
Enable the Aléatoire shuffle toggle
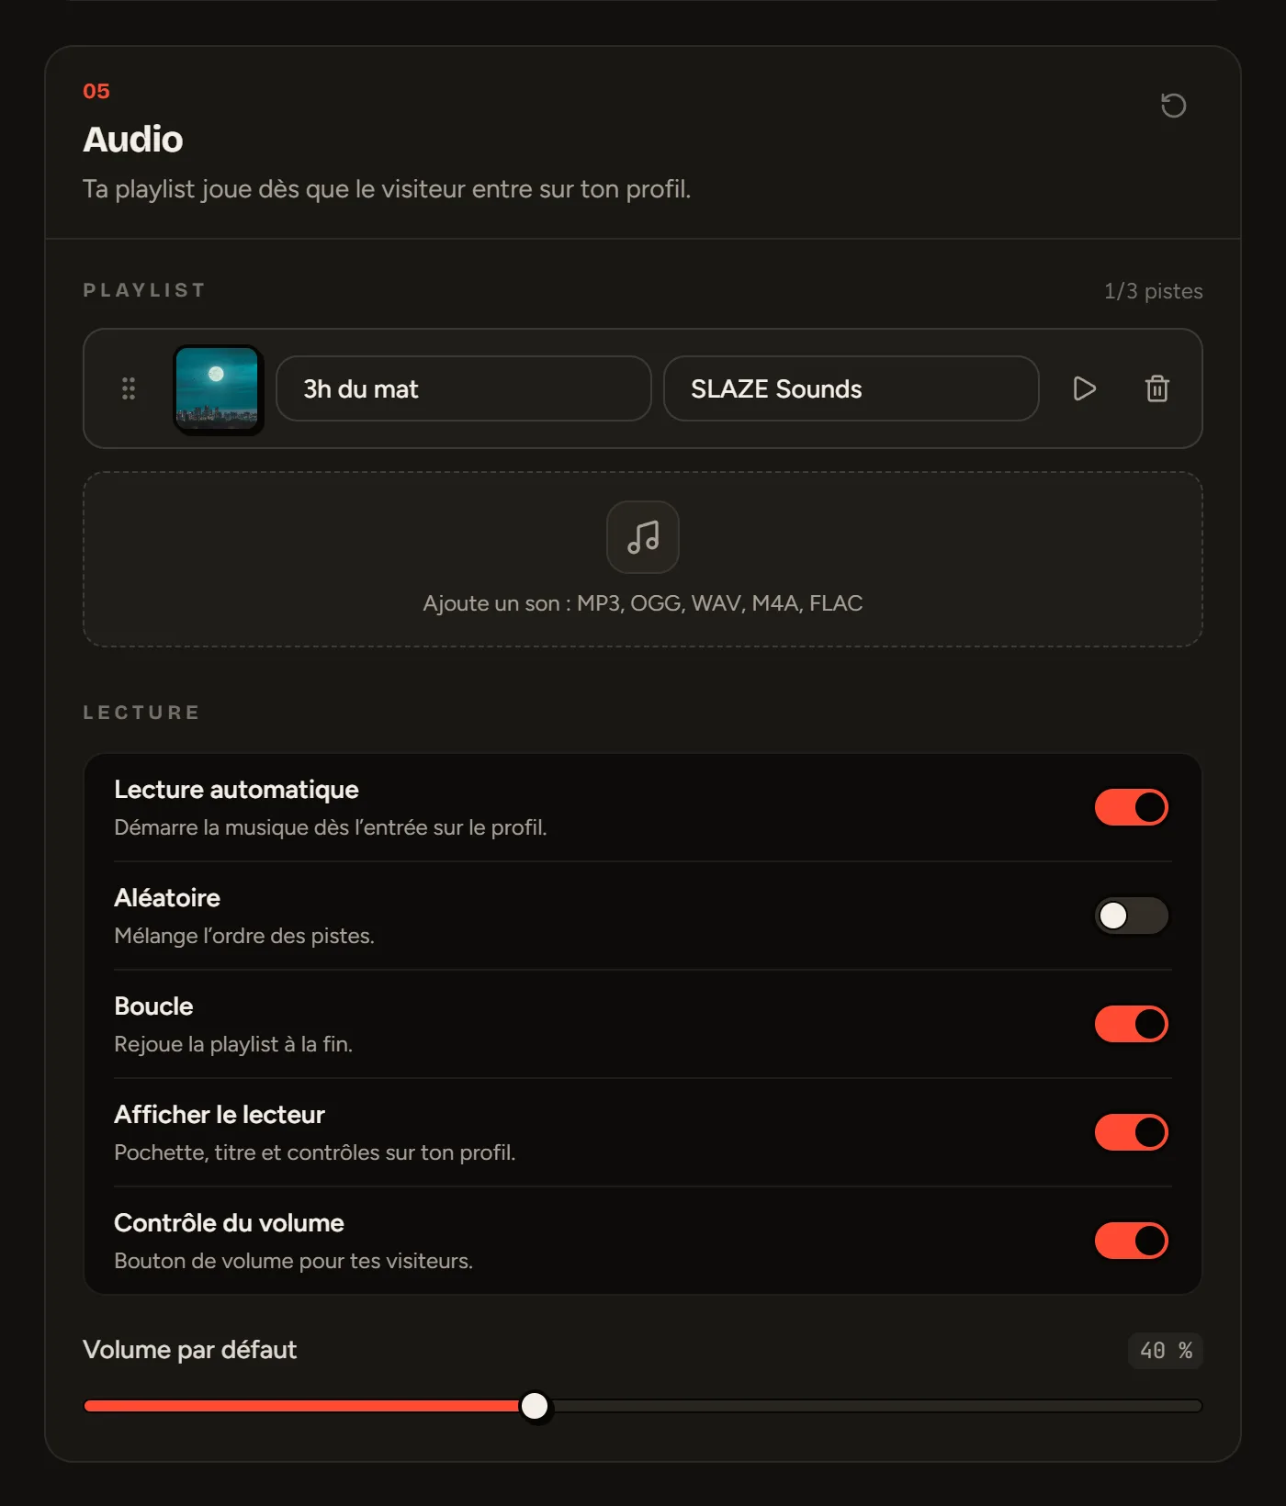1132,916
